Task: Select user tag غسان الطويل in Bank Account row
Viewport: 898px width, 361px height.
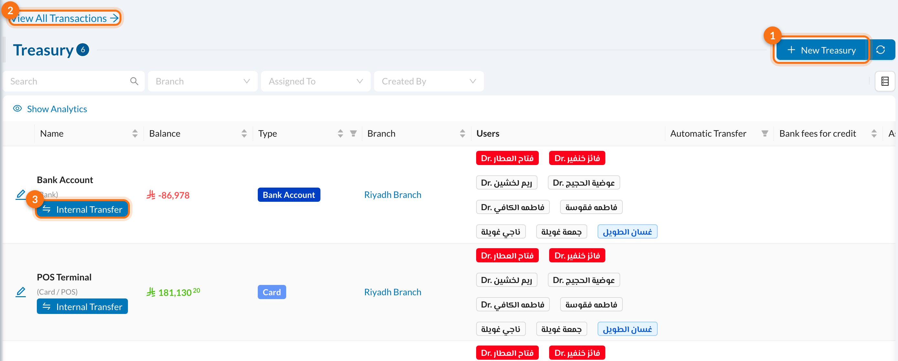Action: (x=627, y=232)
